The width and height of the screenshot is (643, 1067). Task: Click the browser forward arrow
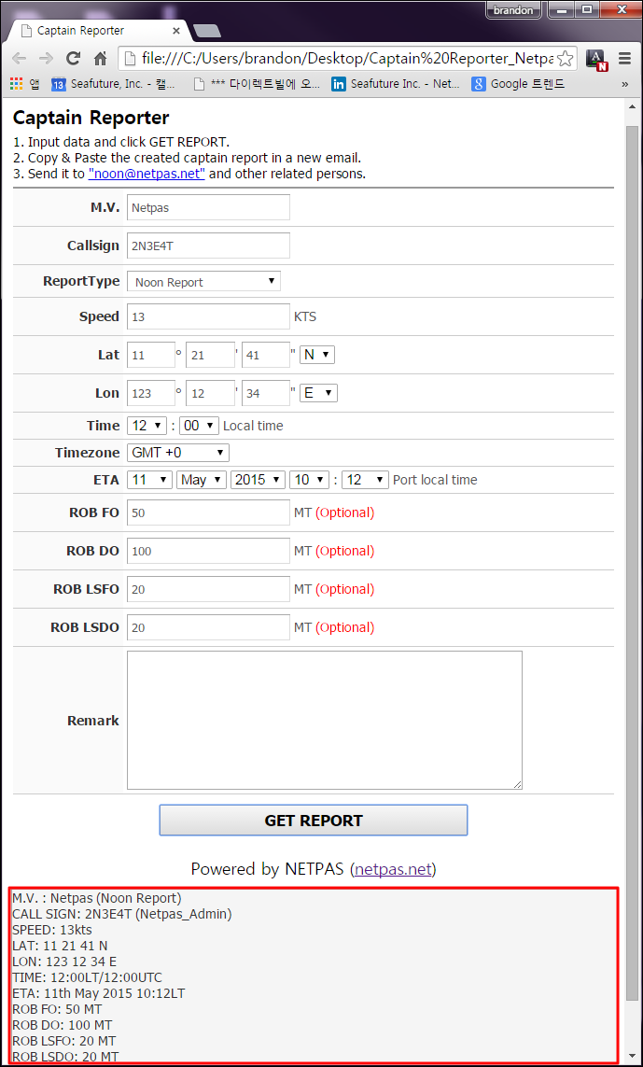46,59
